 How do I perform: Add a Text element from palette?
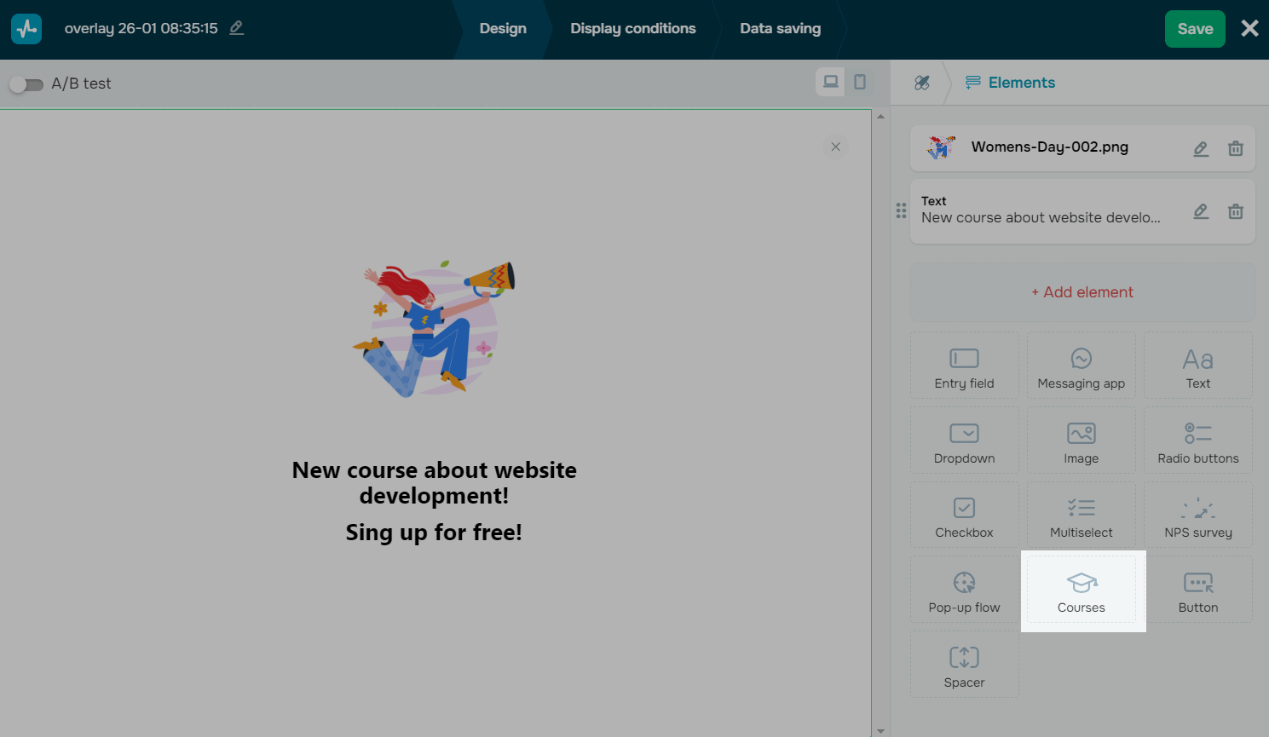(1198, 366)
